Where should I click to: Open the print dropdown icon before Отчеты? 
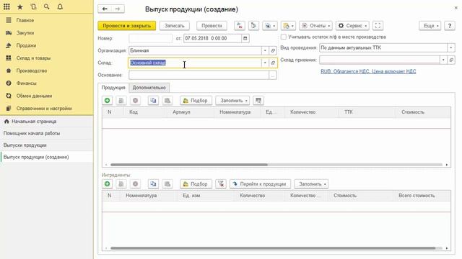click(288, 26)
